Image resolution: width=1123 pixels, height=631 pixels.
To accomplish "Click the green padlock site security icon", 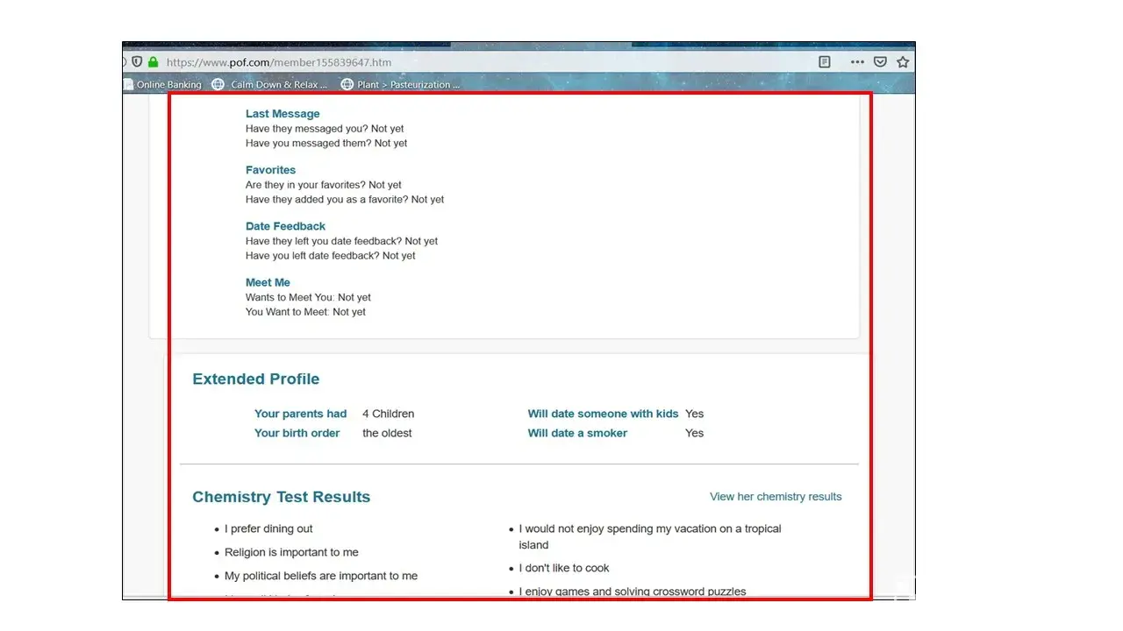I will 154,62.
